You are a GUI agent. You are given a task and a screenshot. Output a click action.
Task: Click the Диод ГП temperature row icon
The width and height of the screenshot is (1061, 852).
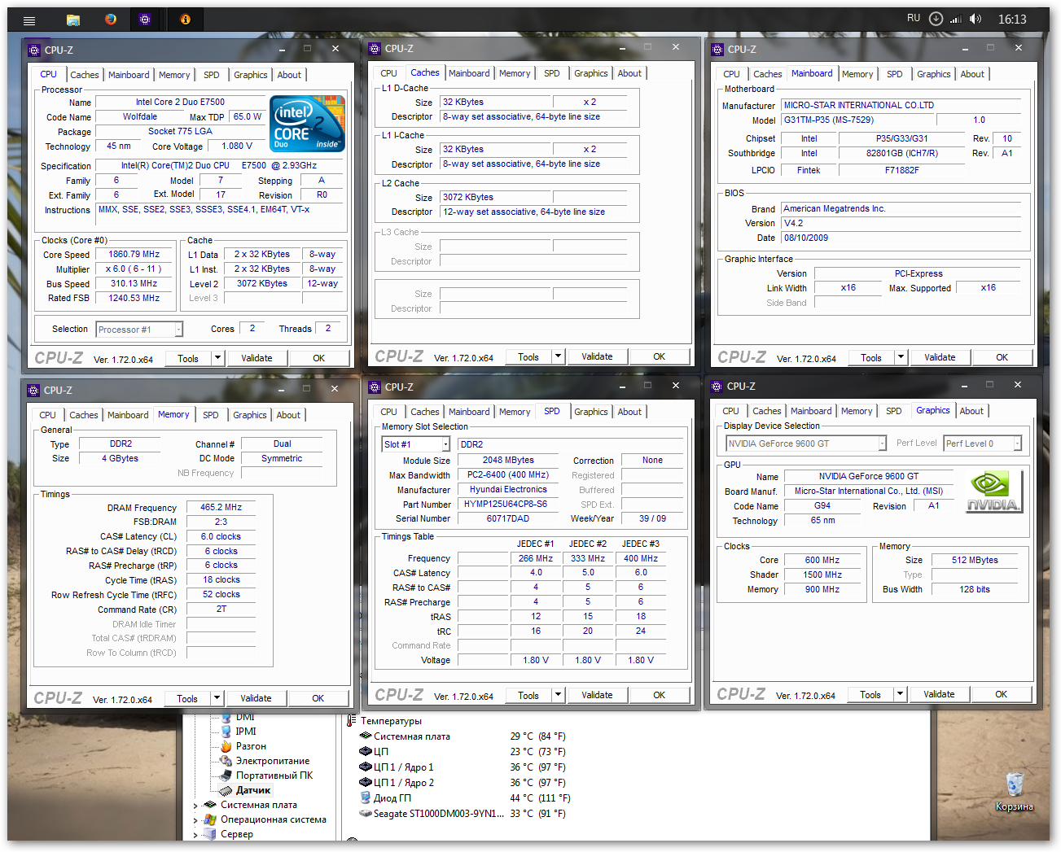click(366, 798)
